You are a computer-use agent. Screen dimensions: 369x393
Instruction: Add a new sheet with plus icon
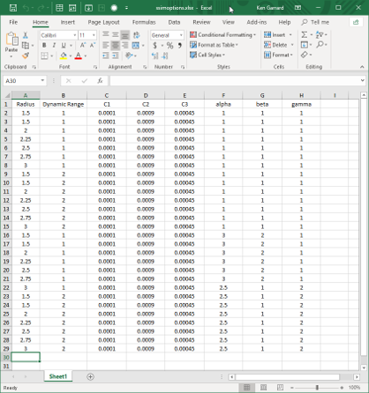coord(91,376)
